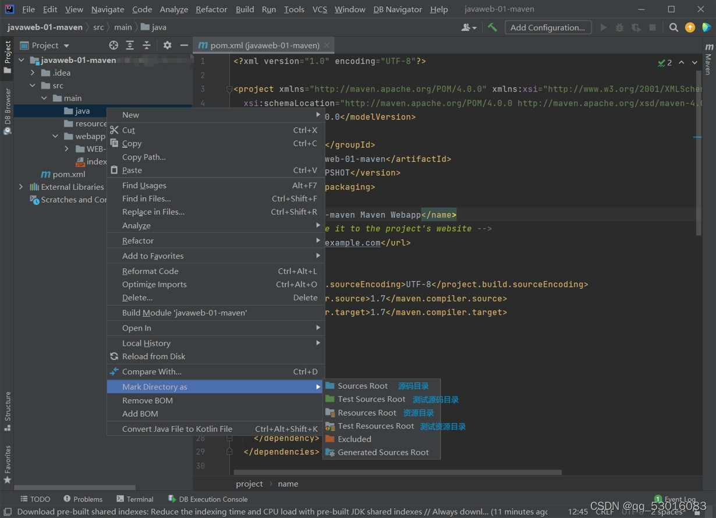716x518 pixels.
Task: Select Find Usages in context menu
Action: pos(215,186)
